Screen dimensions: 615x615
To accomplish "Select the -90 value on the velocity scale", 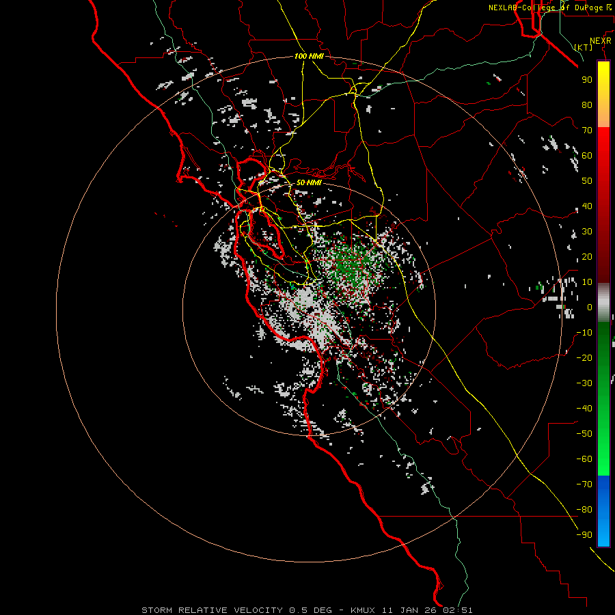I will click(584, 535).
